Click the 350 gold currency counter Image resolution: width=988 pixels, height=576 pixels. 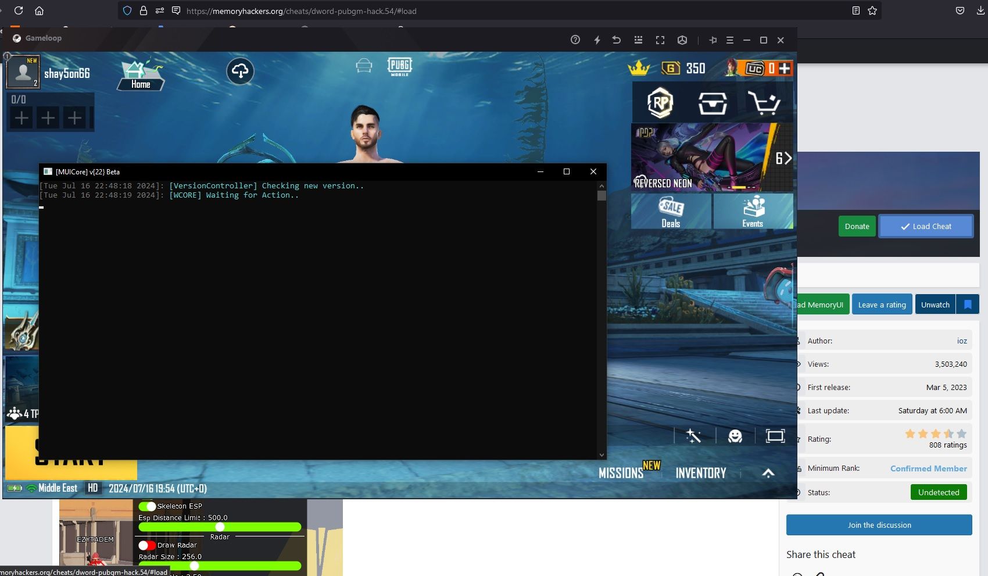pos(695,68)
